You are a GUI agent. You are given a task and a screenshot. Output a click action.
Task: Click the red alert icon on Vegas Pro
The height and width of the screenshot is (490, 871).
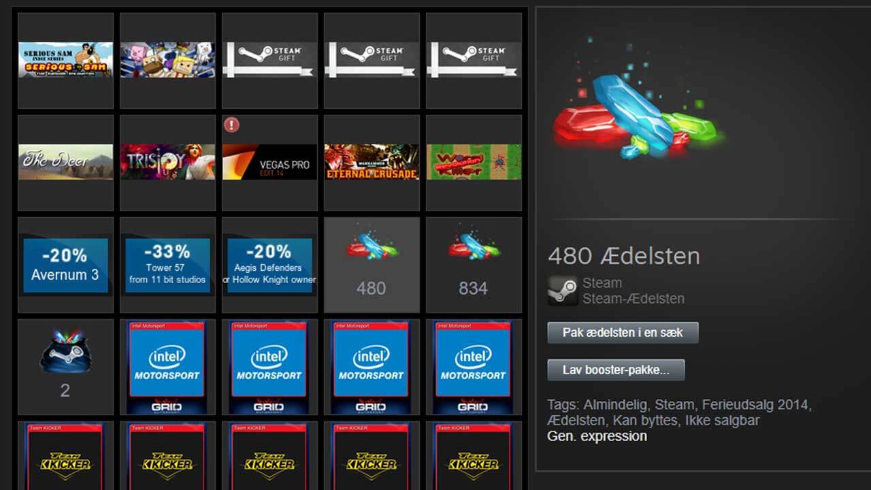[x=232, y=125]
